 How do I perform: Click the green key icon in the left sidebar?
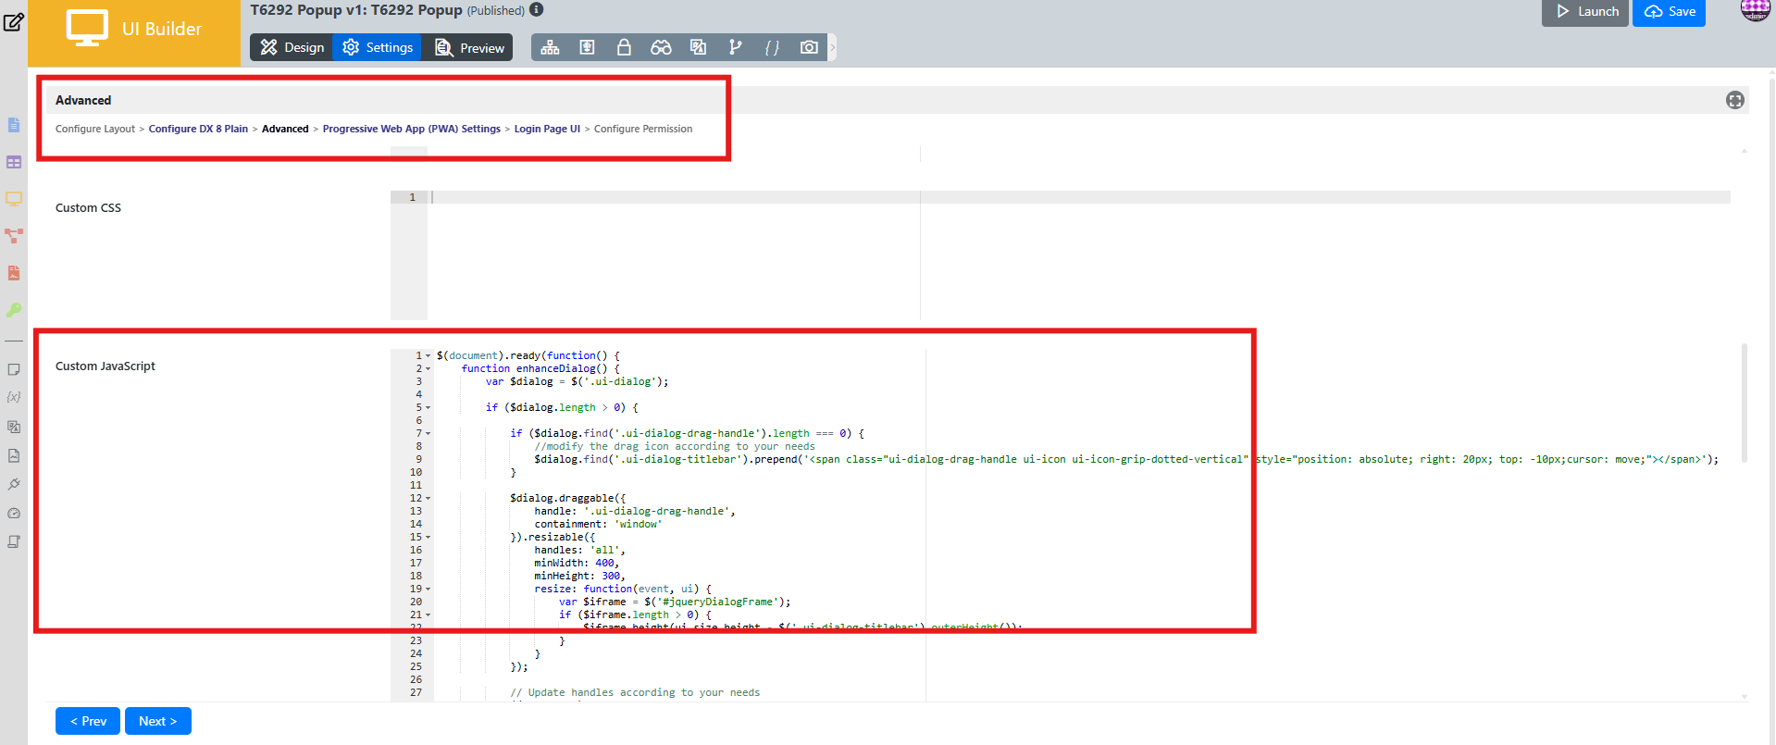[x=14, y=310]
